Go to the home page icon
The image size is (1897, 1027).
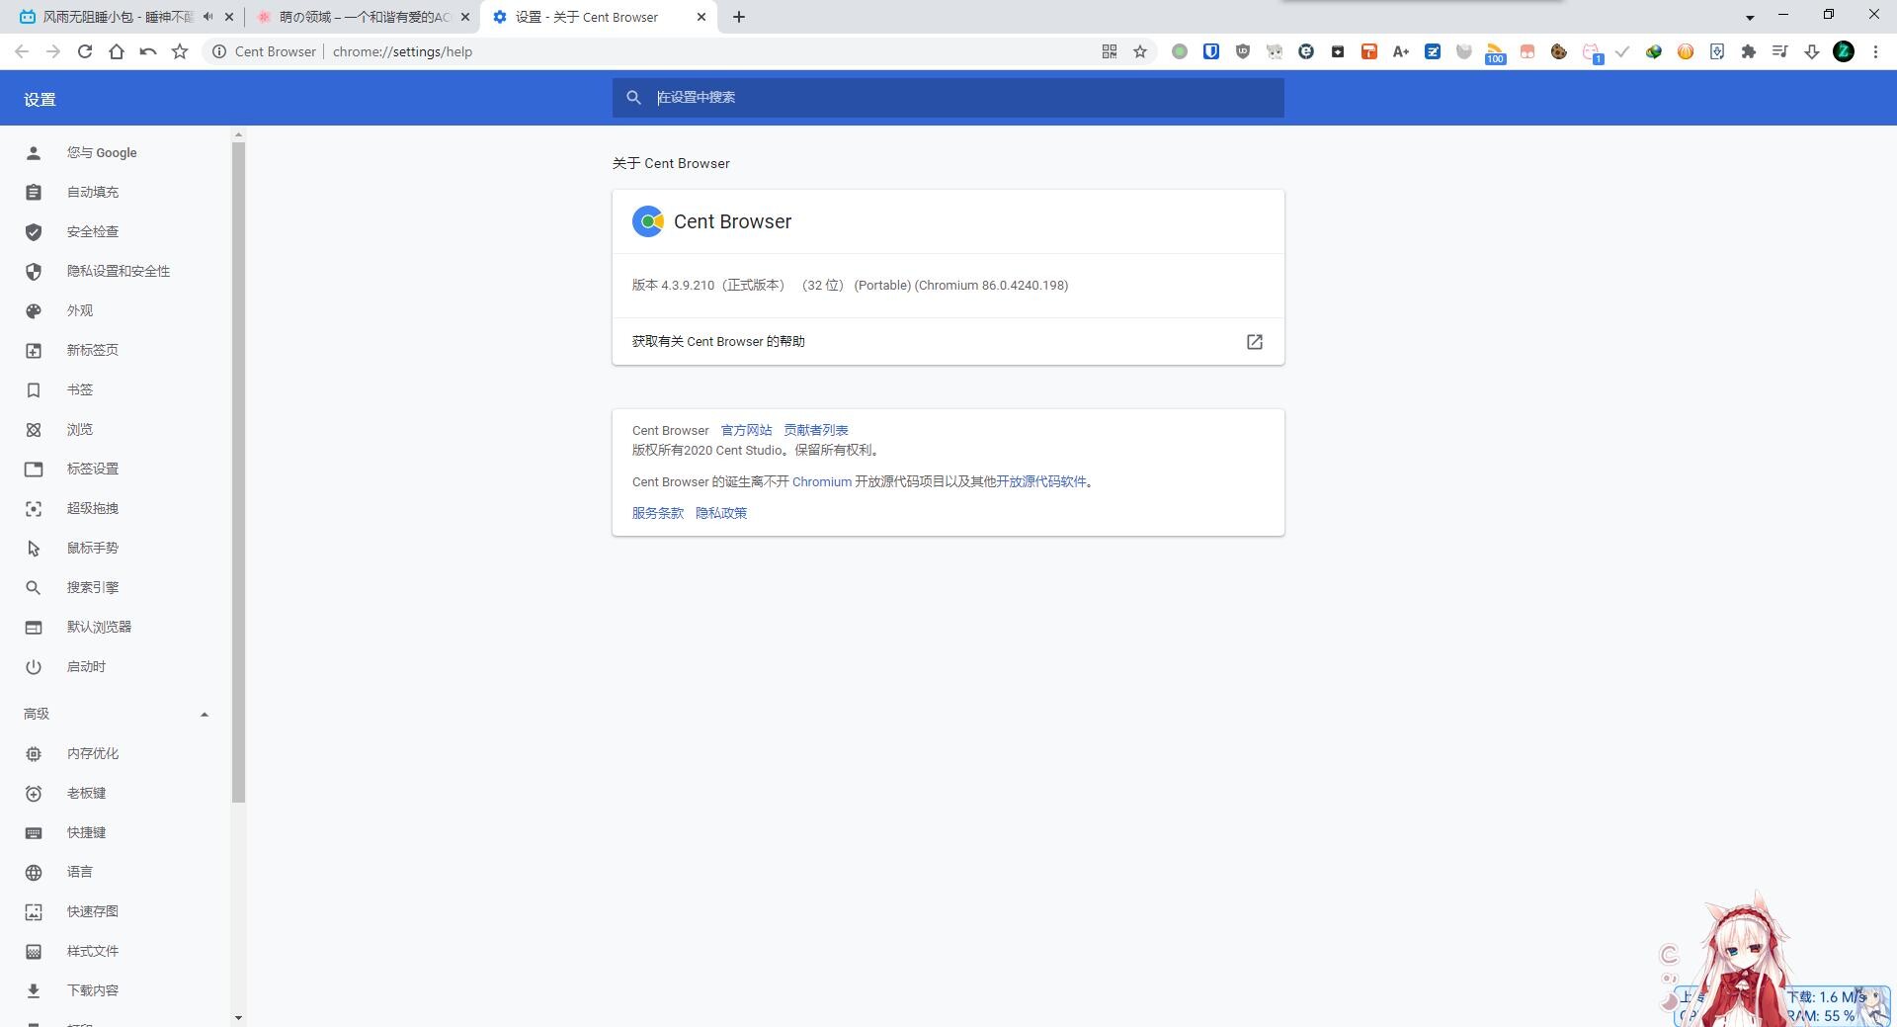tap(117, 51)
